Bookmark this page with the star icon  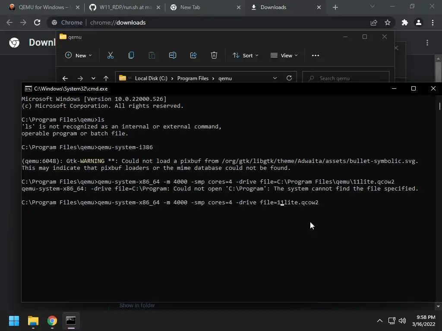tap(388, 22)
